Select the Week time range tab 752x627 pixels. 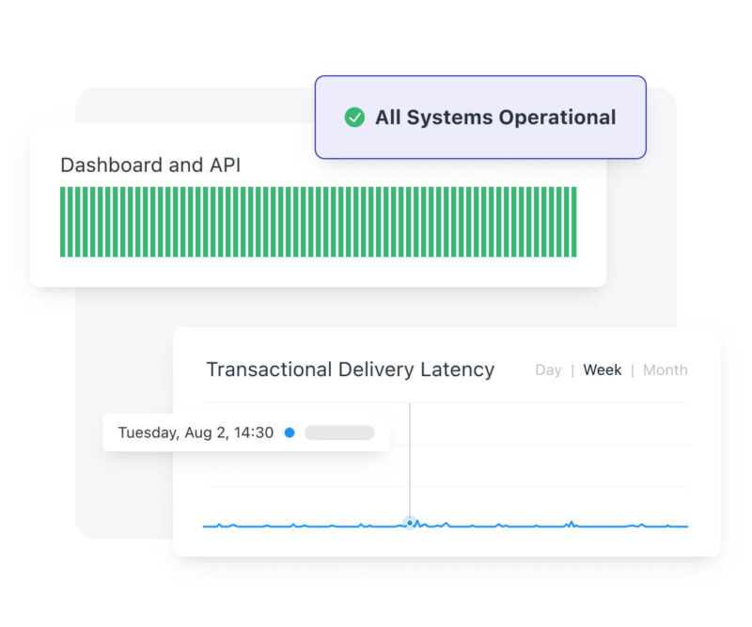(602, 370)
